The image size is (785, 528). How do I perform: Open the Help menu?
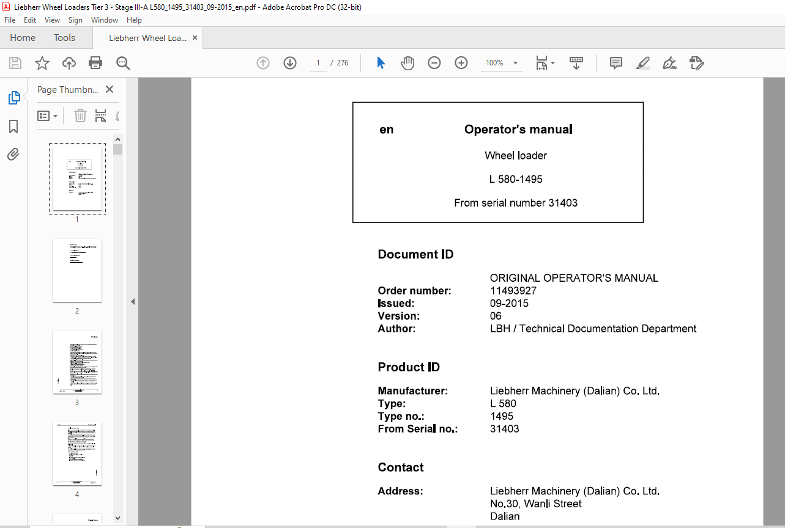(134, 20)
